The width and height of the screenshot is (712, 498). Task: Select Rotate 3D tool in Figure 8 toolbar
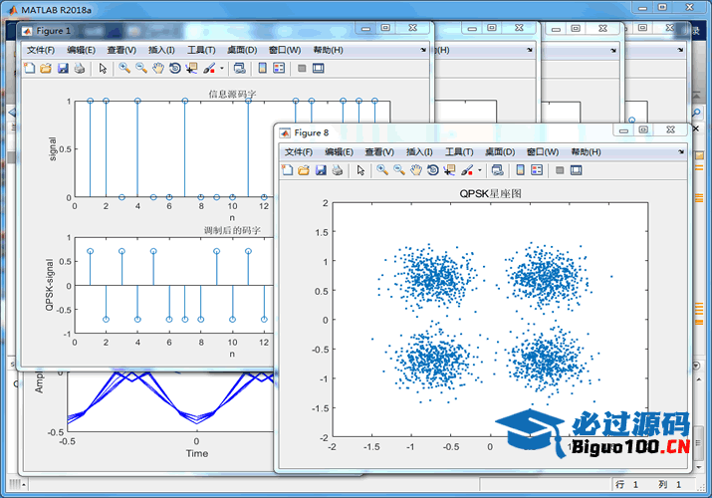433,170
